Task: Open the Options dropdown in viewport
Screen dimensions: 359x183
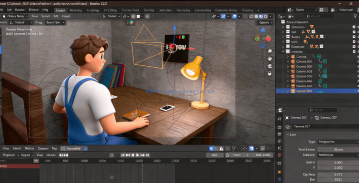Action: pyautogui.click(x=265, y=23)
